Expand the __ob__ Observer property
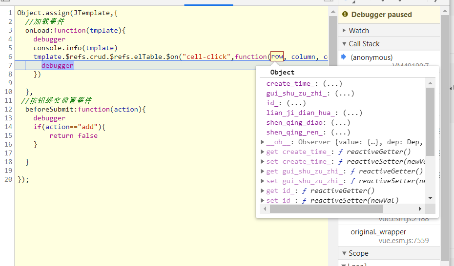454x266 pixels. [263, 142]
